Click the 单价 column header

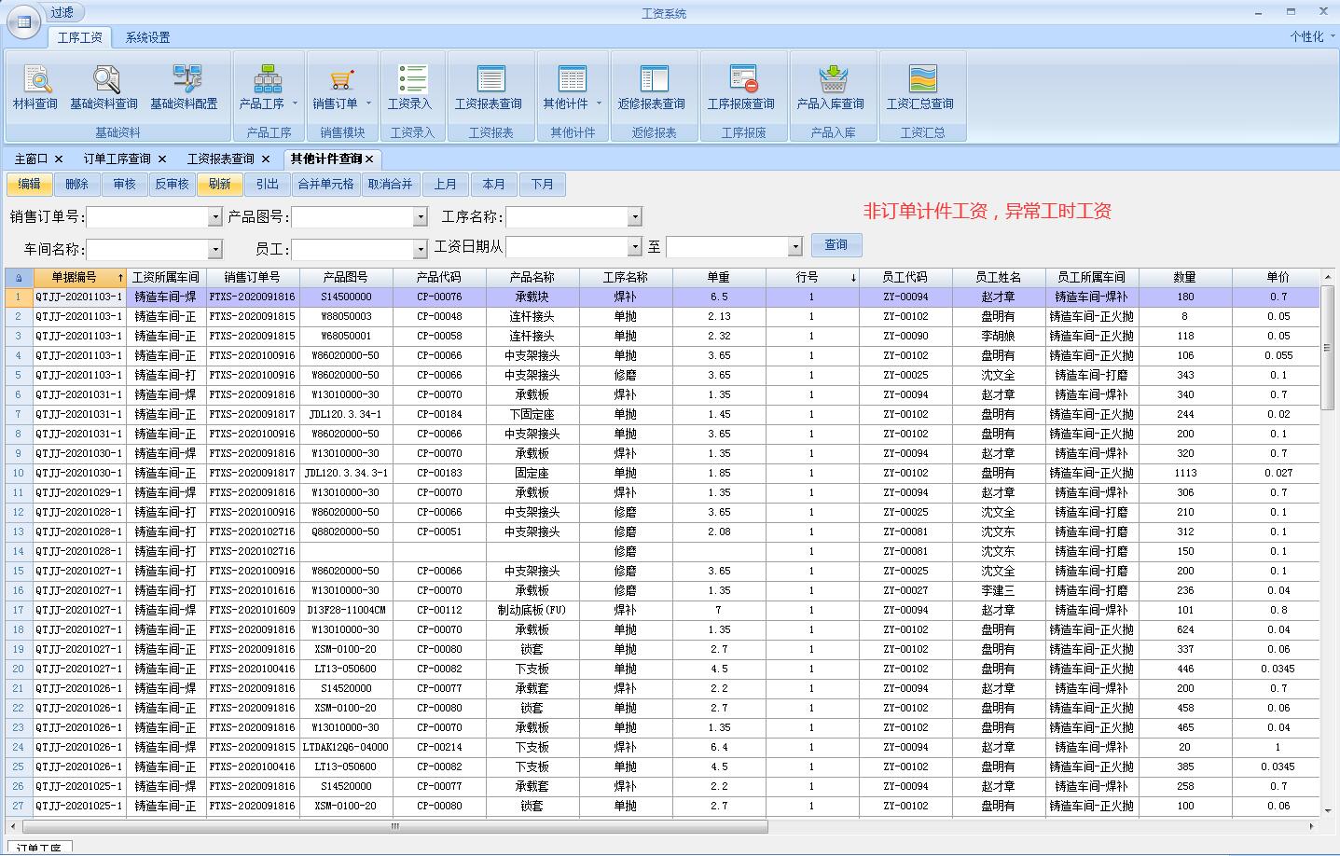point(1278,278)
